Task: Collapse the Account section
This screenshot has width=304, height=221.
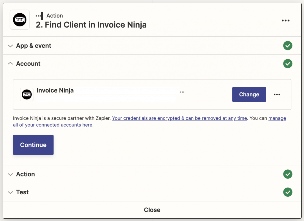Action: click(x=10, y=63)
